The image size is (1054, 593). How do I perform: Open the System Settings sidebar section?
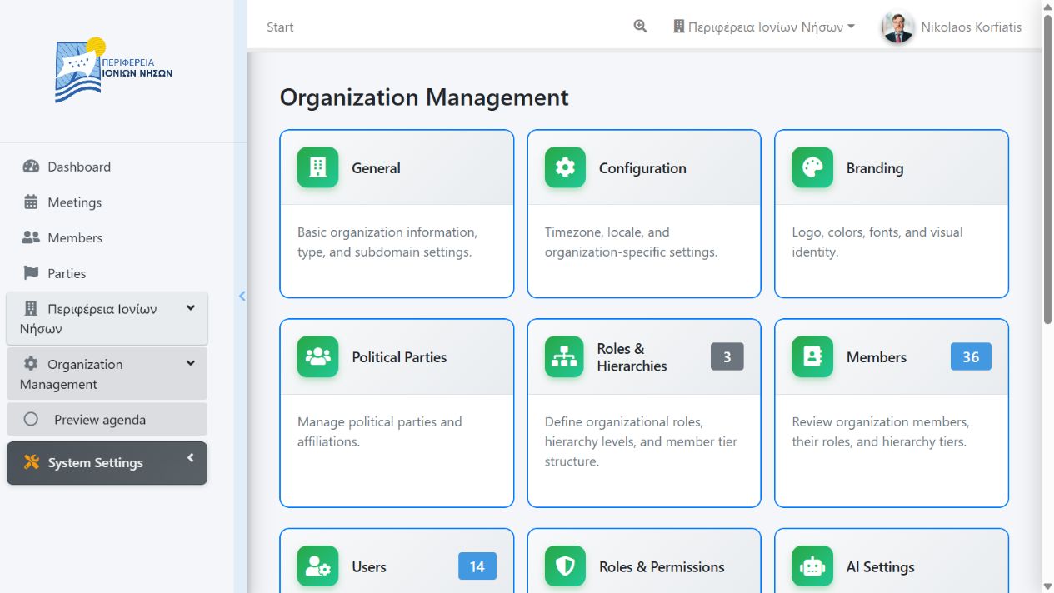107,463
